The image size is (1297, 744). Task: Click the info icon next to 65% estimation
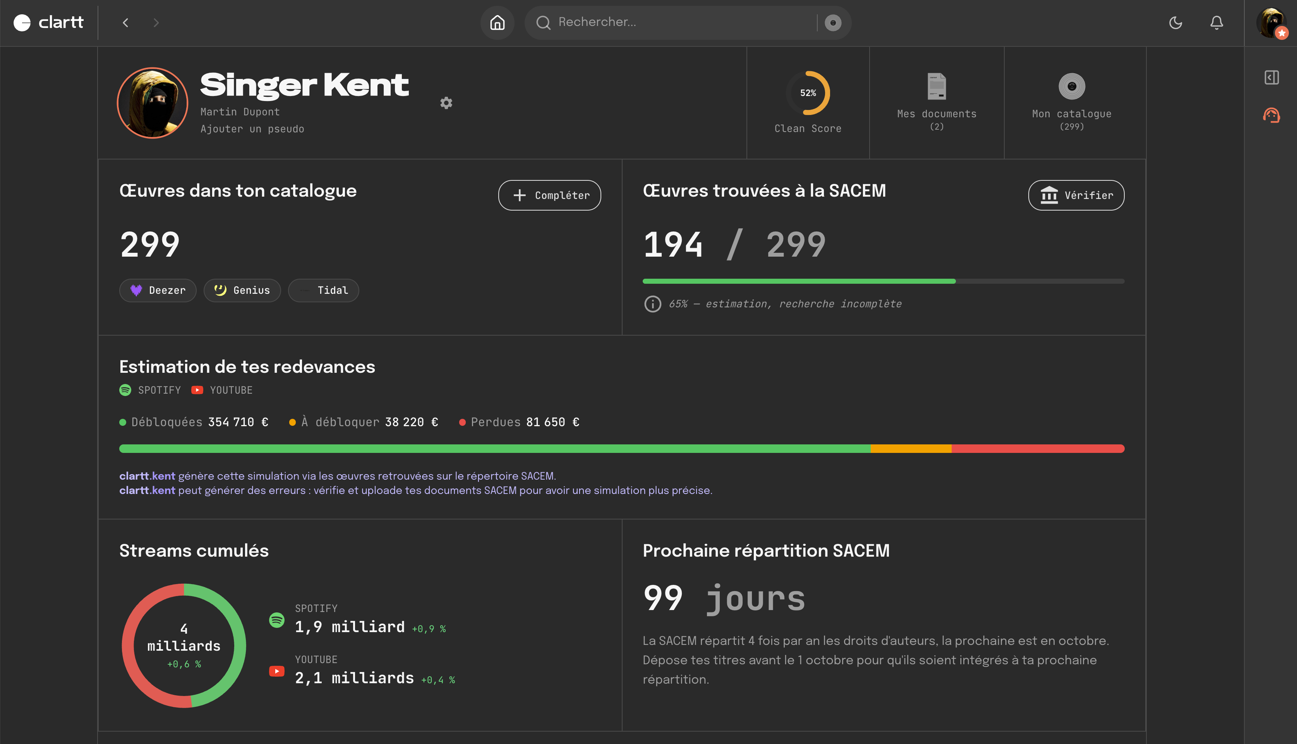(x=653, y=304)
